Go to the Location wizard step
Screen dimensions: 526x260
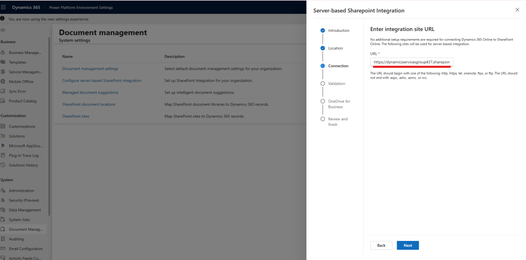tap(335, 48)
